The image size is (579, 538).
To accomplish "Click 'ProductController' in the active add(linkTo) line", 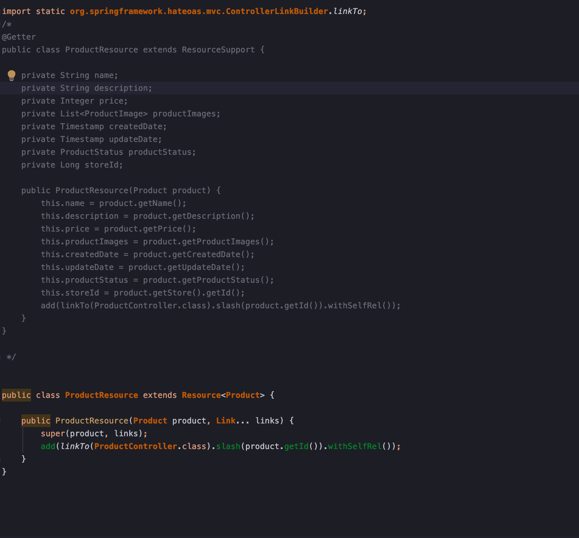I will click(x=135, y=446).
